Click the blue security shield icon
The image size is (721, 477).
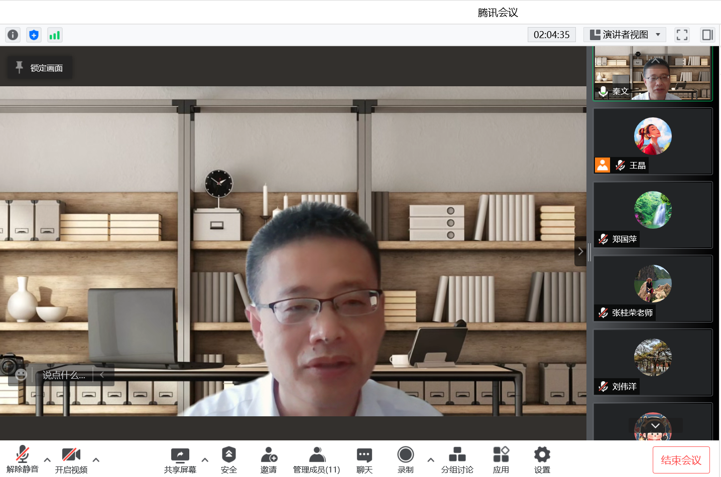tap(34, 35)
